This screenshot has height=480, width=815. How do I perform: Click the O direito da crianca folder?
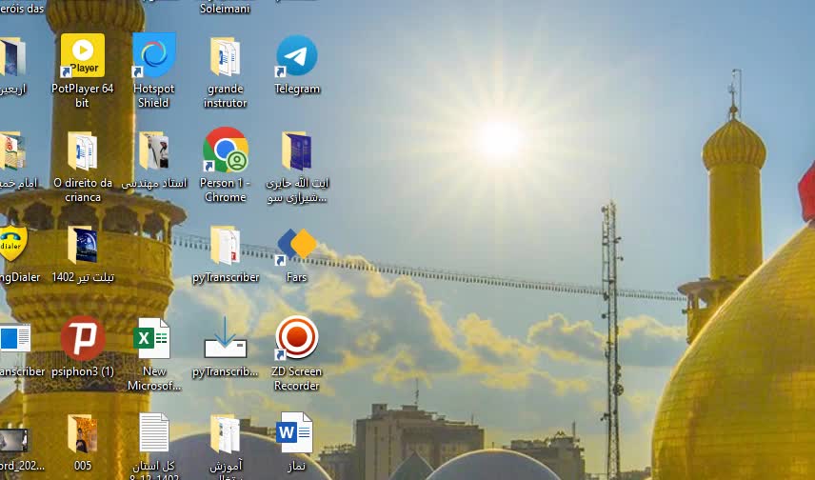pyautogui.click(x=83, y=151)
